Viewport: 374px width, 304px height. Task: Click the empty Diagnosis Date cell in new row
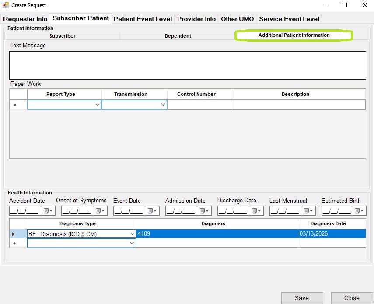(332, 243)
